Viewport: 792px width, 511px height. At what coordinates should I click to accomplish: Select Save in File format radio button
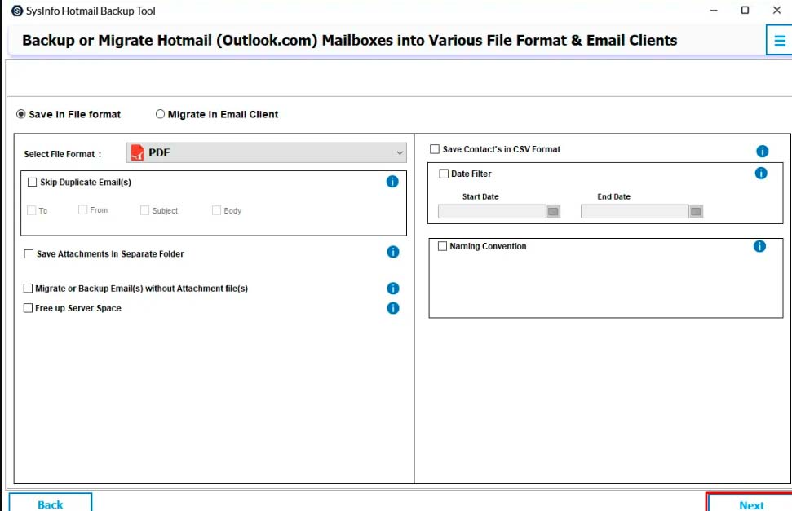[x=20, y=114]
